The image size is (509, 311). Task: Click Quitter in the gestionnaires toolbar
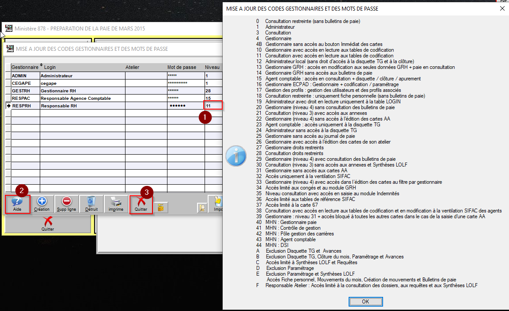[x=141, y=205]
